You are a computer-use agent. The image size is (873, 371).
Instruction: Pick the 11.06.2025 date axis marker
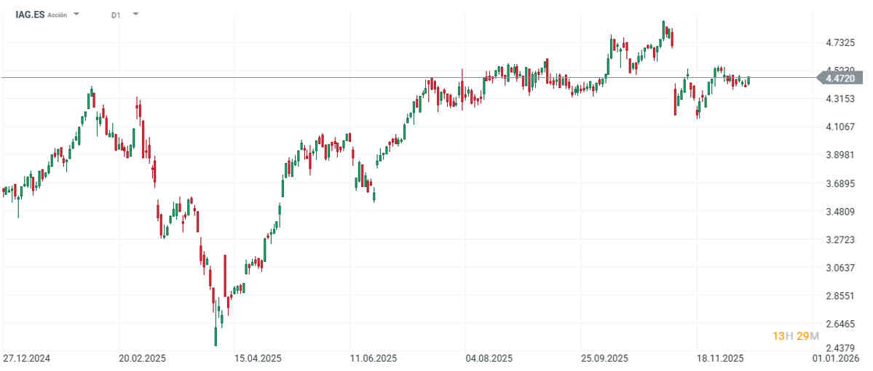373,358
